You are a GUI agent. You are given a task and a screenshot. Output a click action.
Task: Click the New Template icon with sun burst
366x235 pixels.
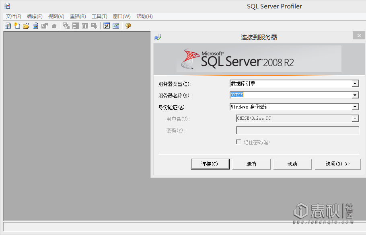click(x=17, y=26)
